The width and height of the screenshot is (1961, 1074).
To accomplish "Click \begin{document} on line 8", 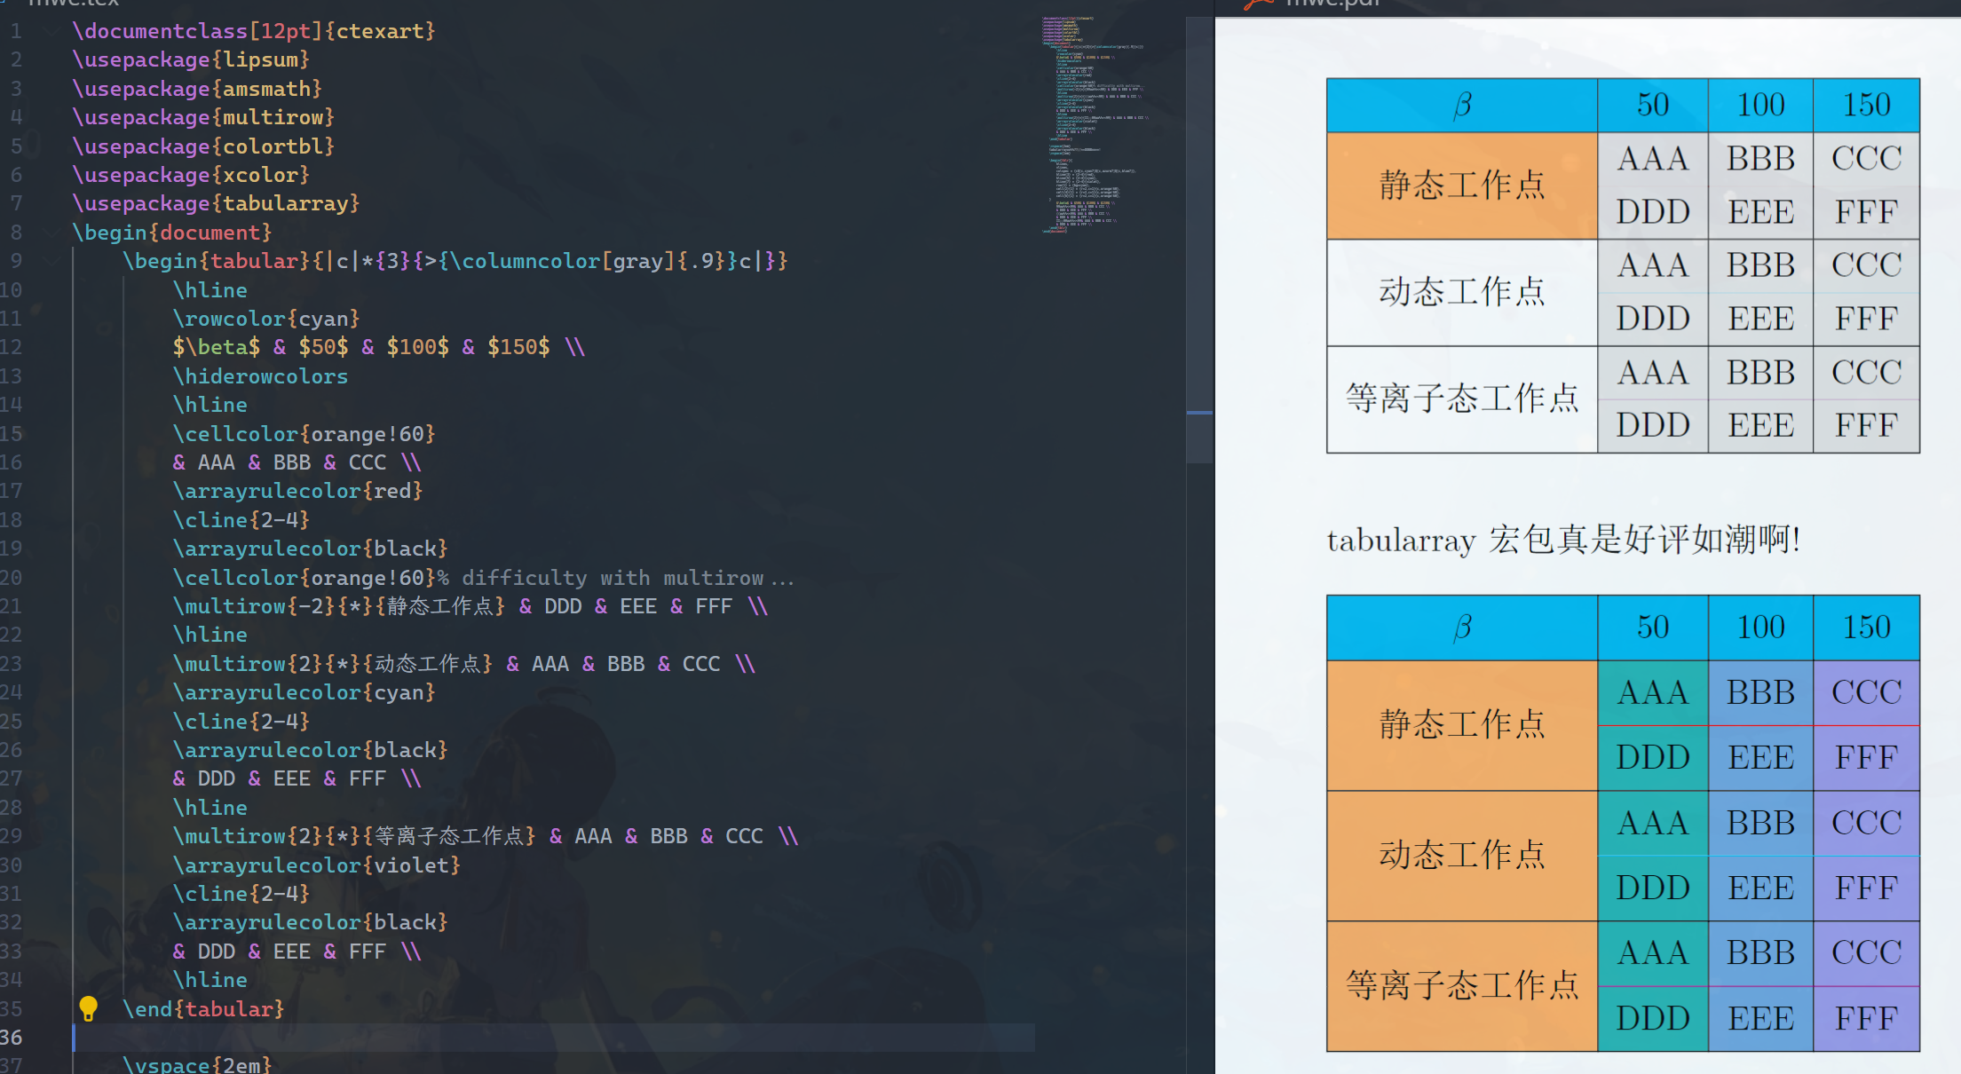I will [172, 233].
